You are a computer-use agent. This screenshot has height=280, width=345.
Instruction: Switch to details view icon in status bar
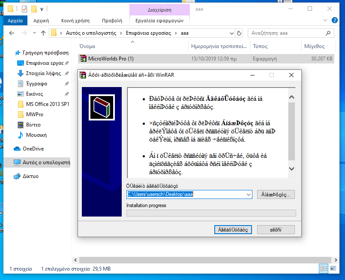(324, 268)
